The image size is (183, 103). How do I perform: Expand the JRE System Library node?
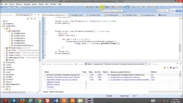[5, 48]
